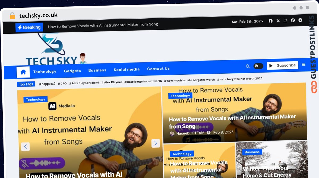The image size is (319, 178).
Task: Open the search magnifier icon
Action: [x=248, y=66]
